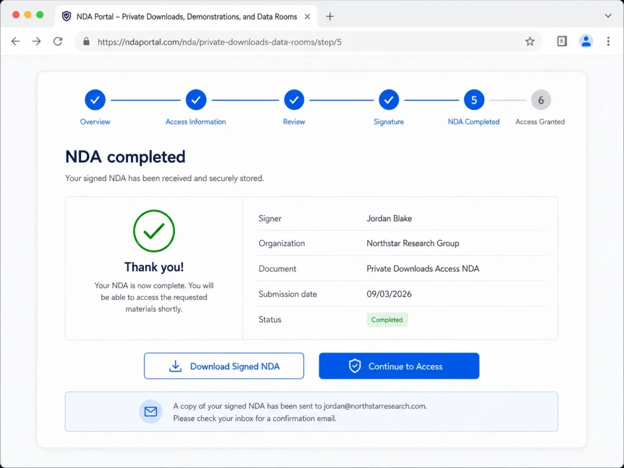
Task: Select the Signature step circle
Action: pyautogui.click(x=389, y=100)
